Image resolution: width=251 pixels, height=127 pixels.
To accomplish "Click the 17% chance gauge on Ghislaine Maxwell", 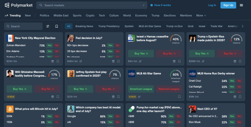I will (x=54, y=75).
